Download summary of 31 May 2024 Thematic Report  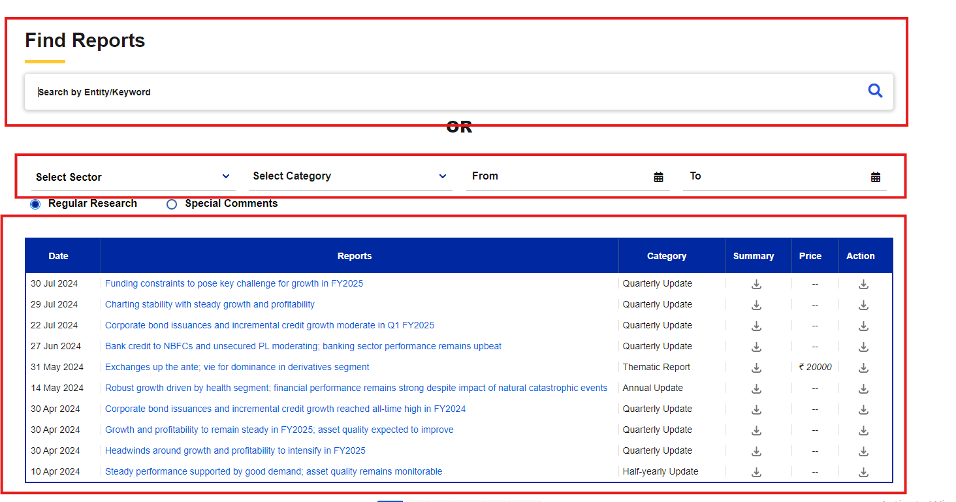pos(756,368)
